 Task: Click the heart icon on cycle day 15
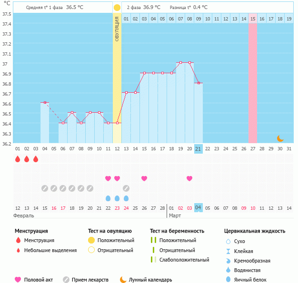point(144,178)
